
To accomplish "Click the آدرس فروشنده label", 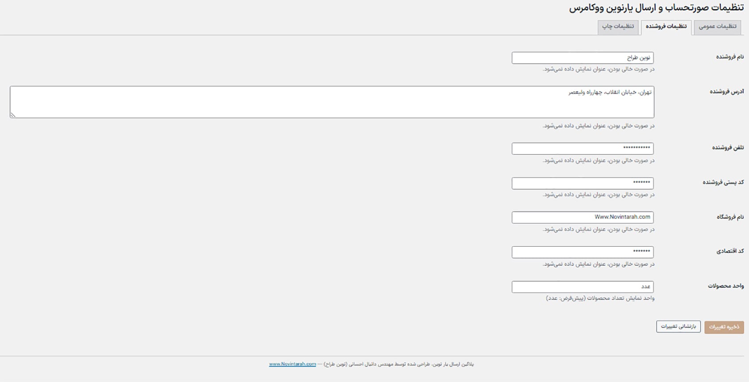I will [726, 91].
